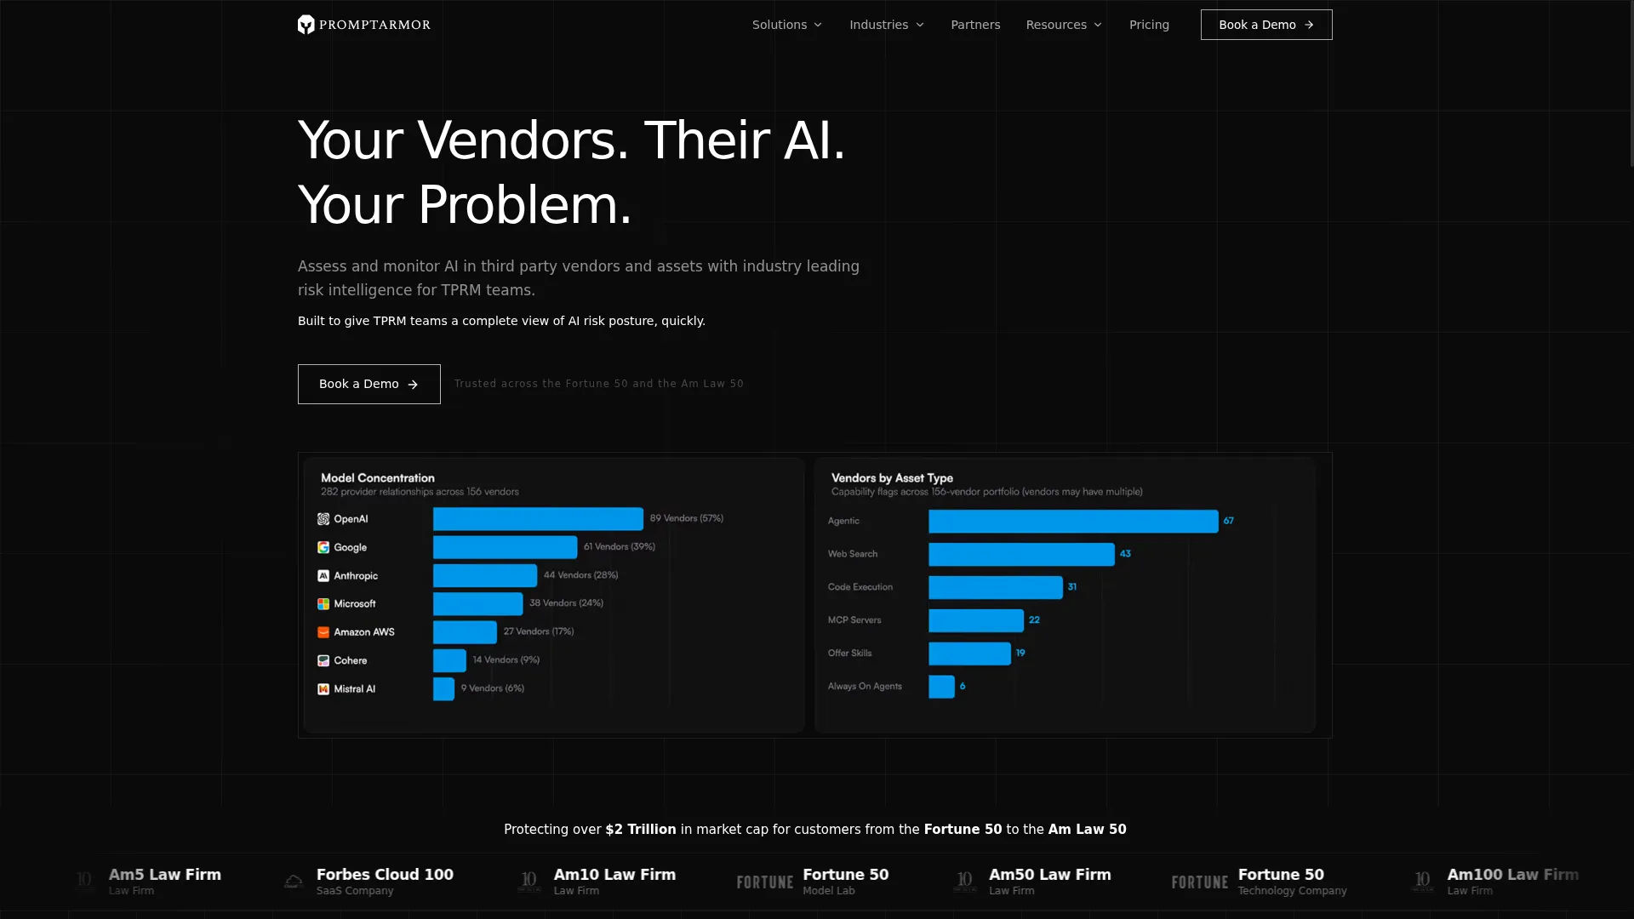Click the '14 Vendors (9%)' label
Image resolution: width=1634 pixels, height=919 pixels.
coord(506,659)
